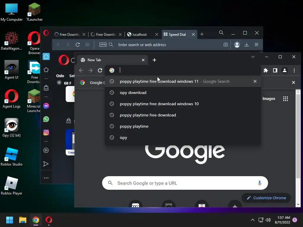Reload page in Opera
This screenshot has width=303, height=227.
point(78,45)
